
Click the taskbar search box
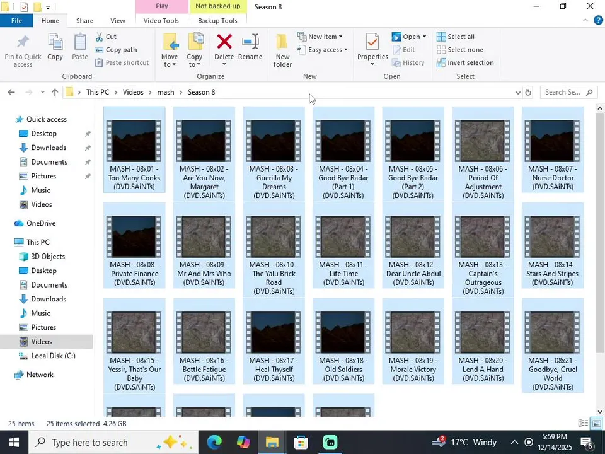pyautogui.click(x=113, y=443)
